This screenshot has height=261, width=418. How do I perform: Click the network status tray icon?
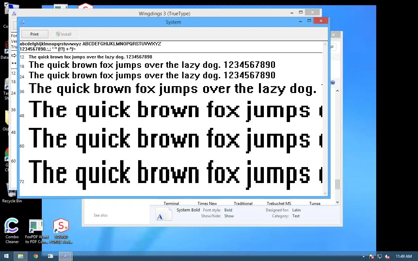[x=379, y=256]
